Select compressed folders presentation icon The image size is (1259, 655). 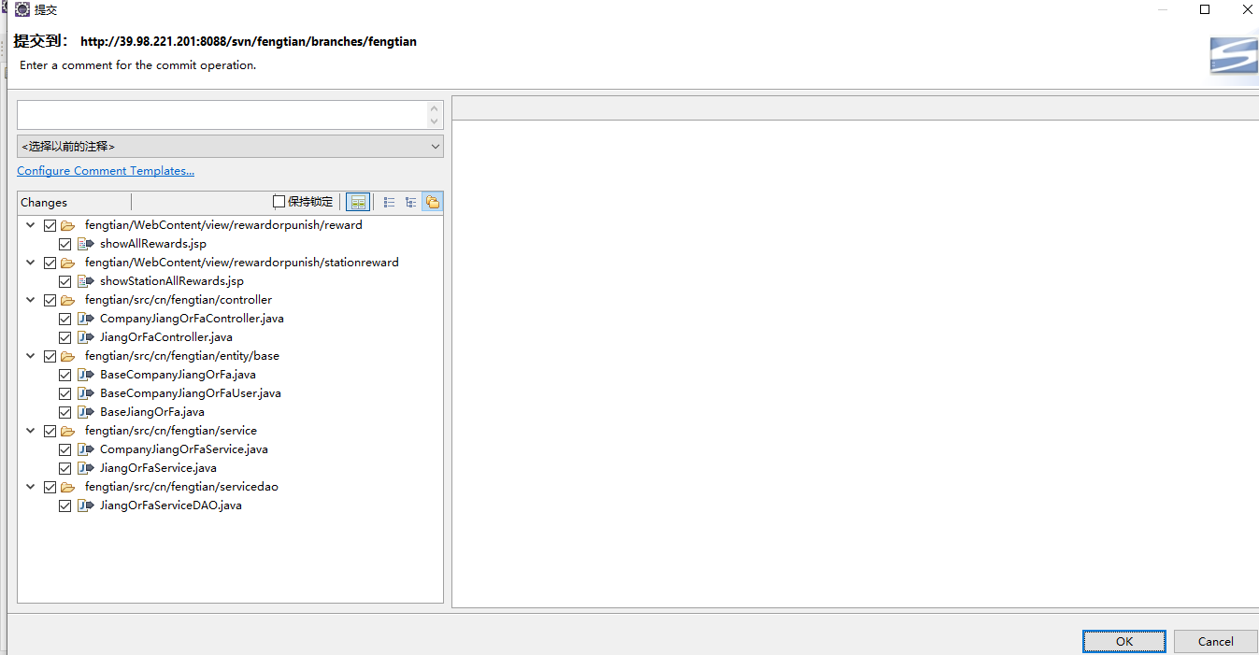click(x=432, y=202)
